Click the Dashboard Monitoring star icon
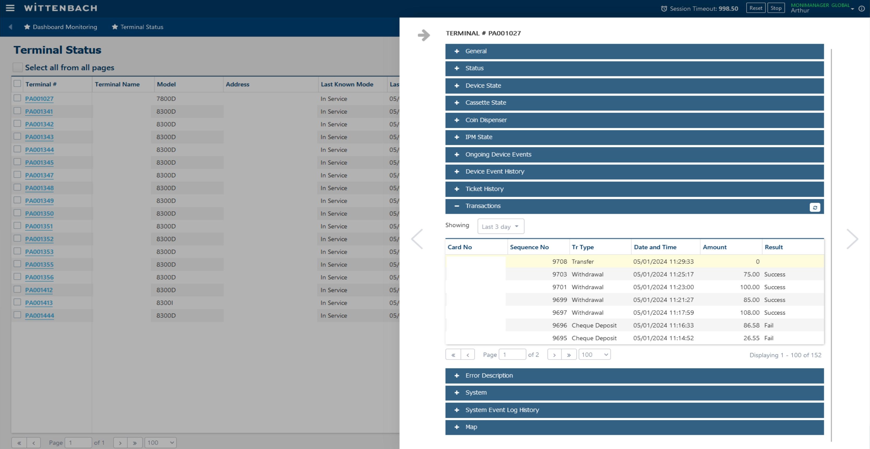 pyautogui.click(x=27, y=27)
